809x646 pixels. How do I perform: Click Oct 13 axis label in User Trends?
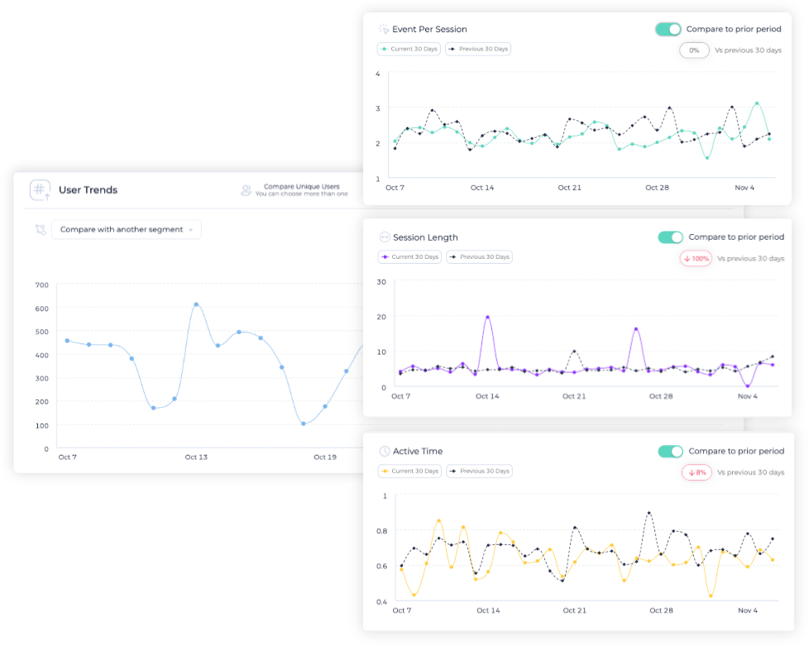tap(196, 457)
